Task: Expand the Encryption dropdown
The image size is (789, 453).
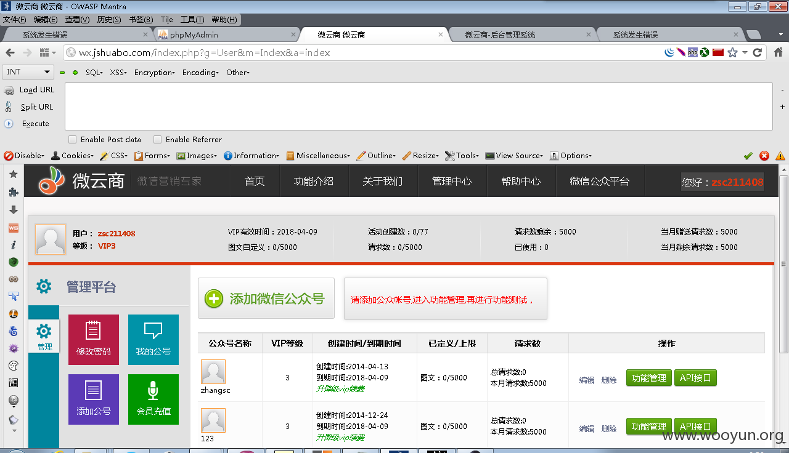Action: [x=155, y=73]
